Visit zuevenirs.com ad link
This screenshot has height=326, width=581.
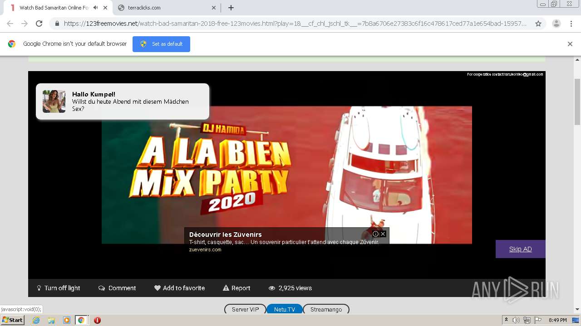(x=205, y=249)
